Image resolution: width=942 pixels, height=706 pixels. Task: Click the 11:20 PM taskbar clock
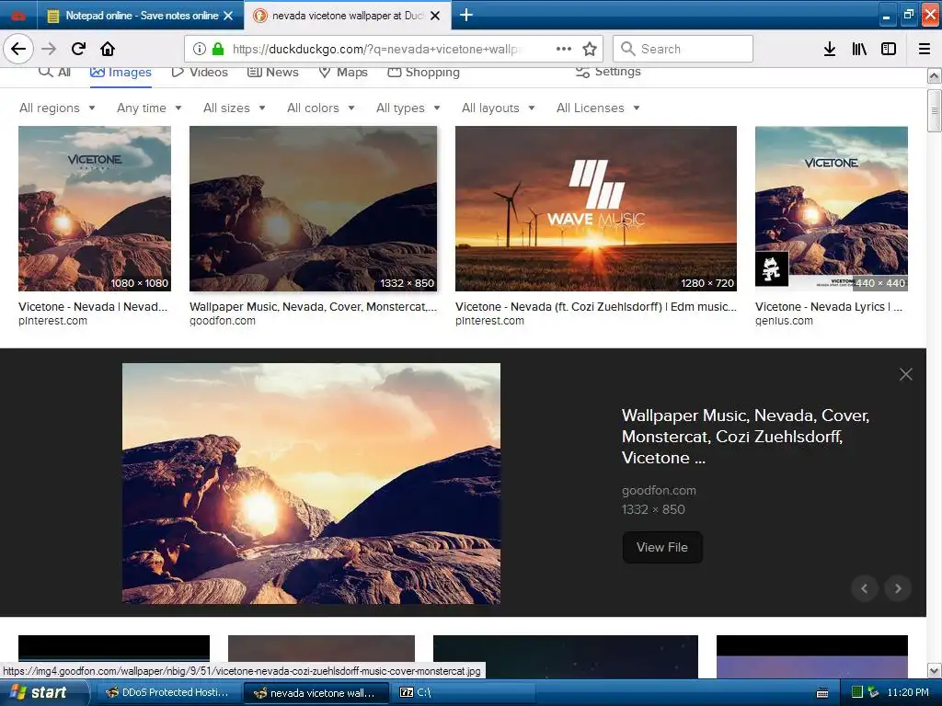pos(908,692)
